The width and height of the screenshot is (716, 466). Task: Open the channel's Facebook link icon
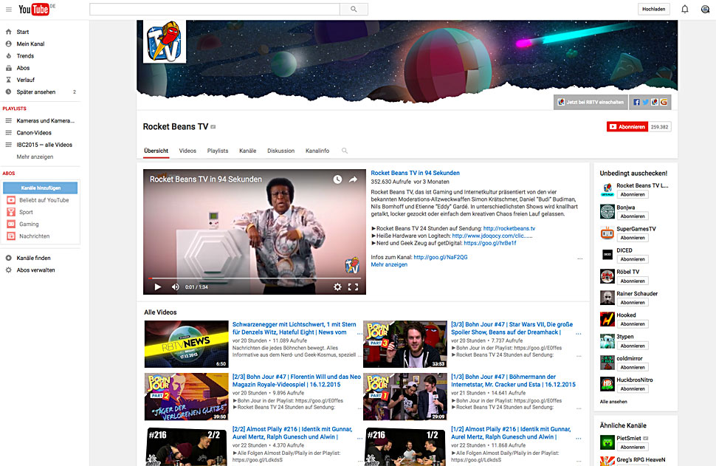coord(636,102)
